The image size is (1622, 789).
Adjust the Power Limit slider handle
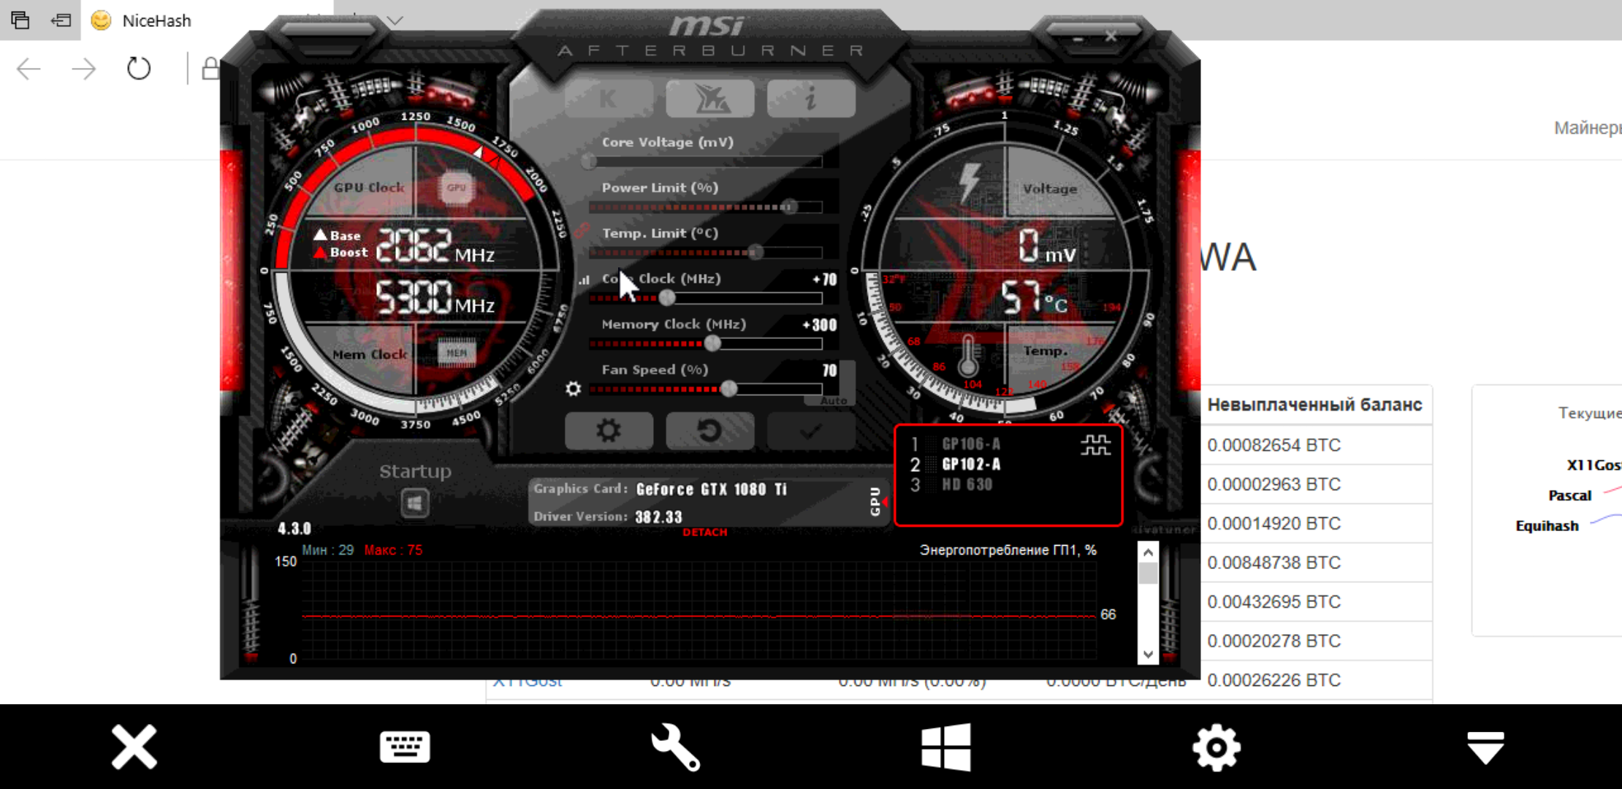(x=789, y=207)
